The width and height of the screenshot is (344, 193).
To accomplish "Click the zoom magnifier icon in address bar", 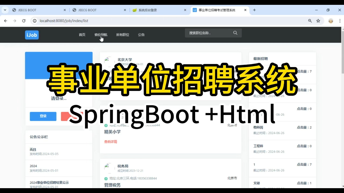I will [x=310, y=21].
